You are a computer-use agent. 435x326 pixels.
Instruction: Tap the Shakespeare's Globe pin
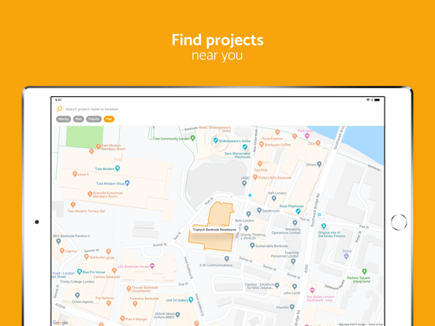[216, 140]
